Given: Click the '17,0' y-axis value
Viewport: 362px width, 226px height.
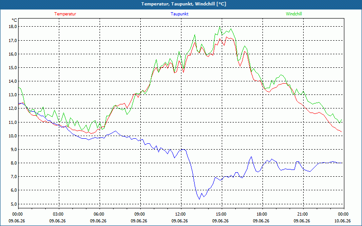Looking at the screenshot, I should pyautogui.click(x=13, y=40).
